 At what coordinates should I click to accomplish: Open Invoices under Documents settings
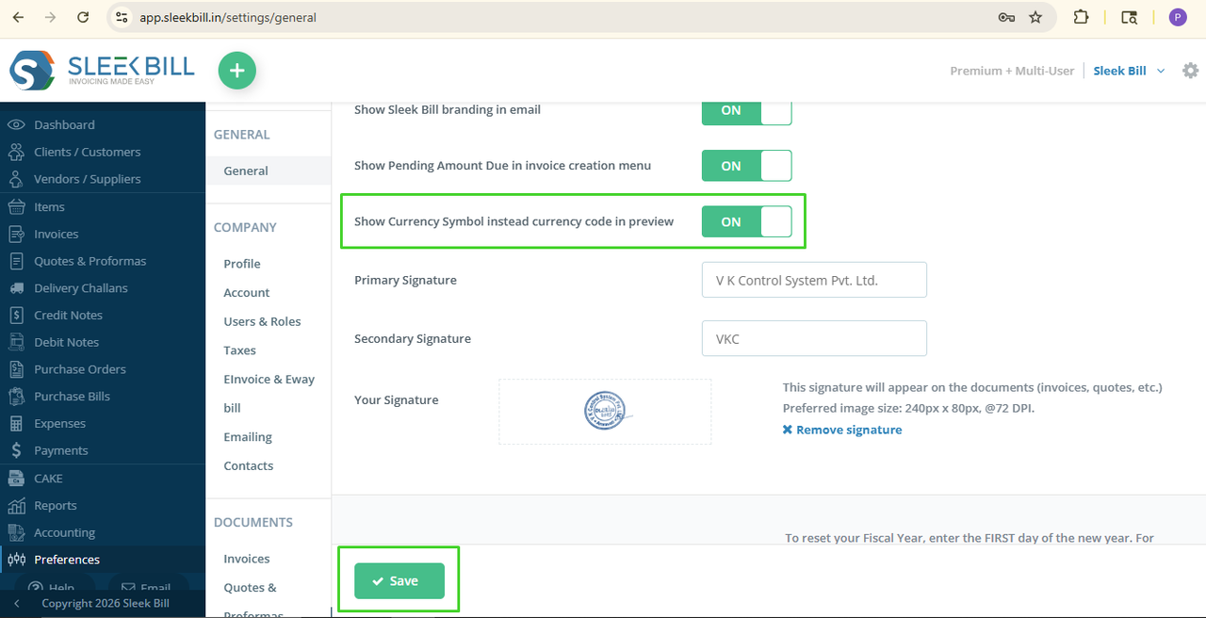coord(247,559)
